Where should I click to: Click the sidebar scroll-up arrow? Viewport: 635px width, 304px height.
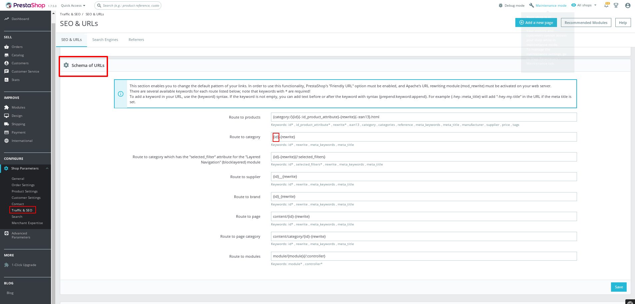(x=53, y=13)
